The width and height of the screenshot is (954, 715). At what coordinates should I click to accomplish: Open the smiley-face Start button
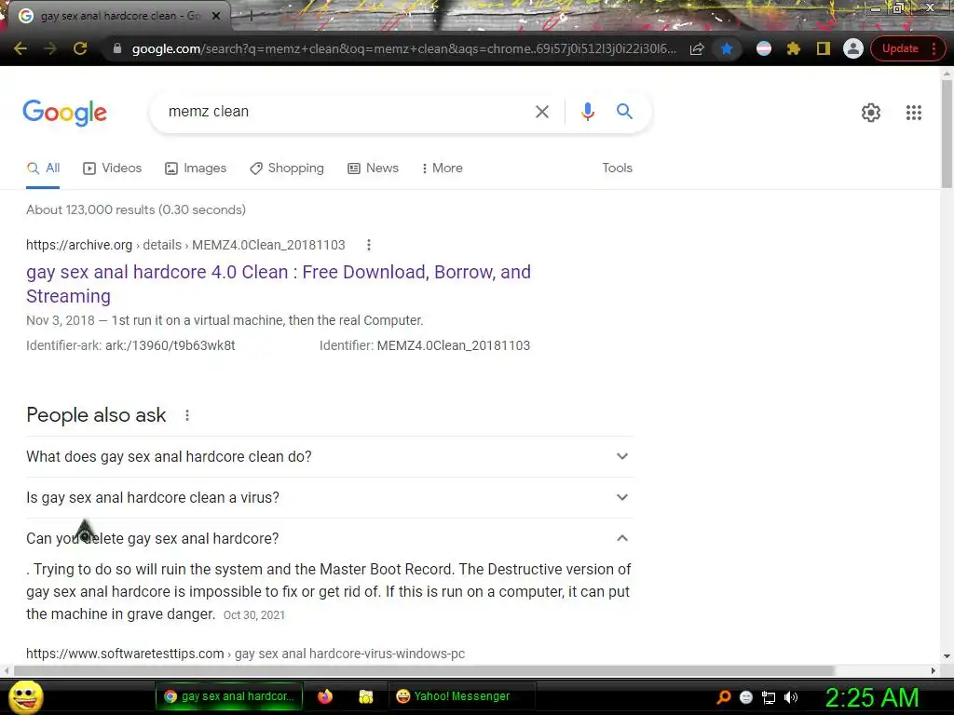coord(26,697)
